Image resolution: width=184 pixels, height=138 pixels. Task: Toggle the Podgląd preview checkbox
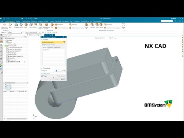tap(42, 76)
